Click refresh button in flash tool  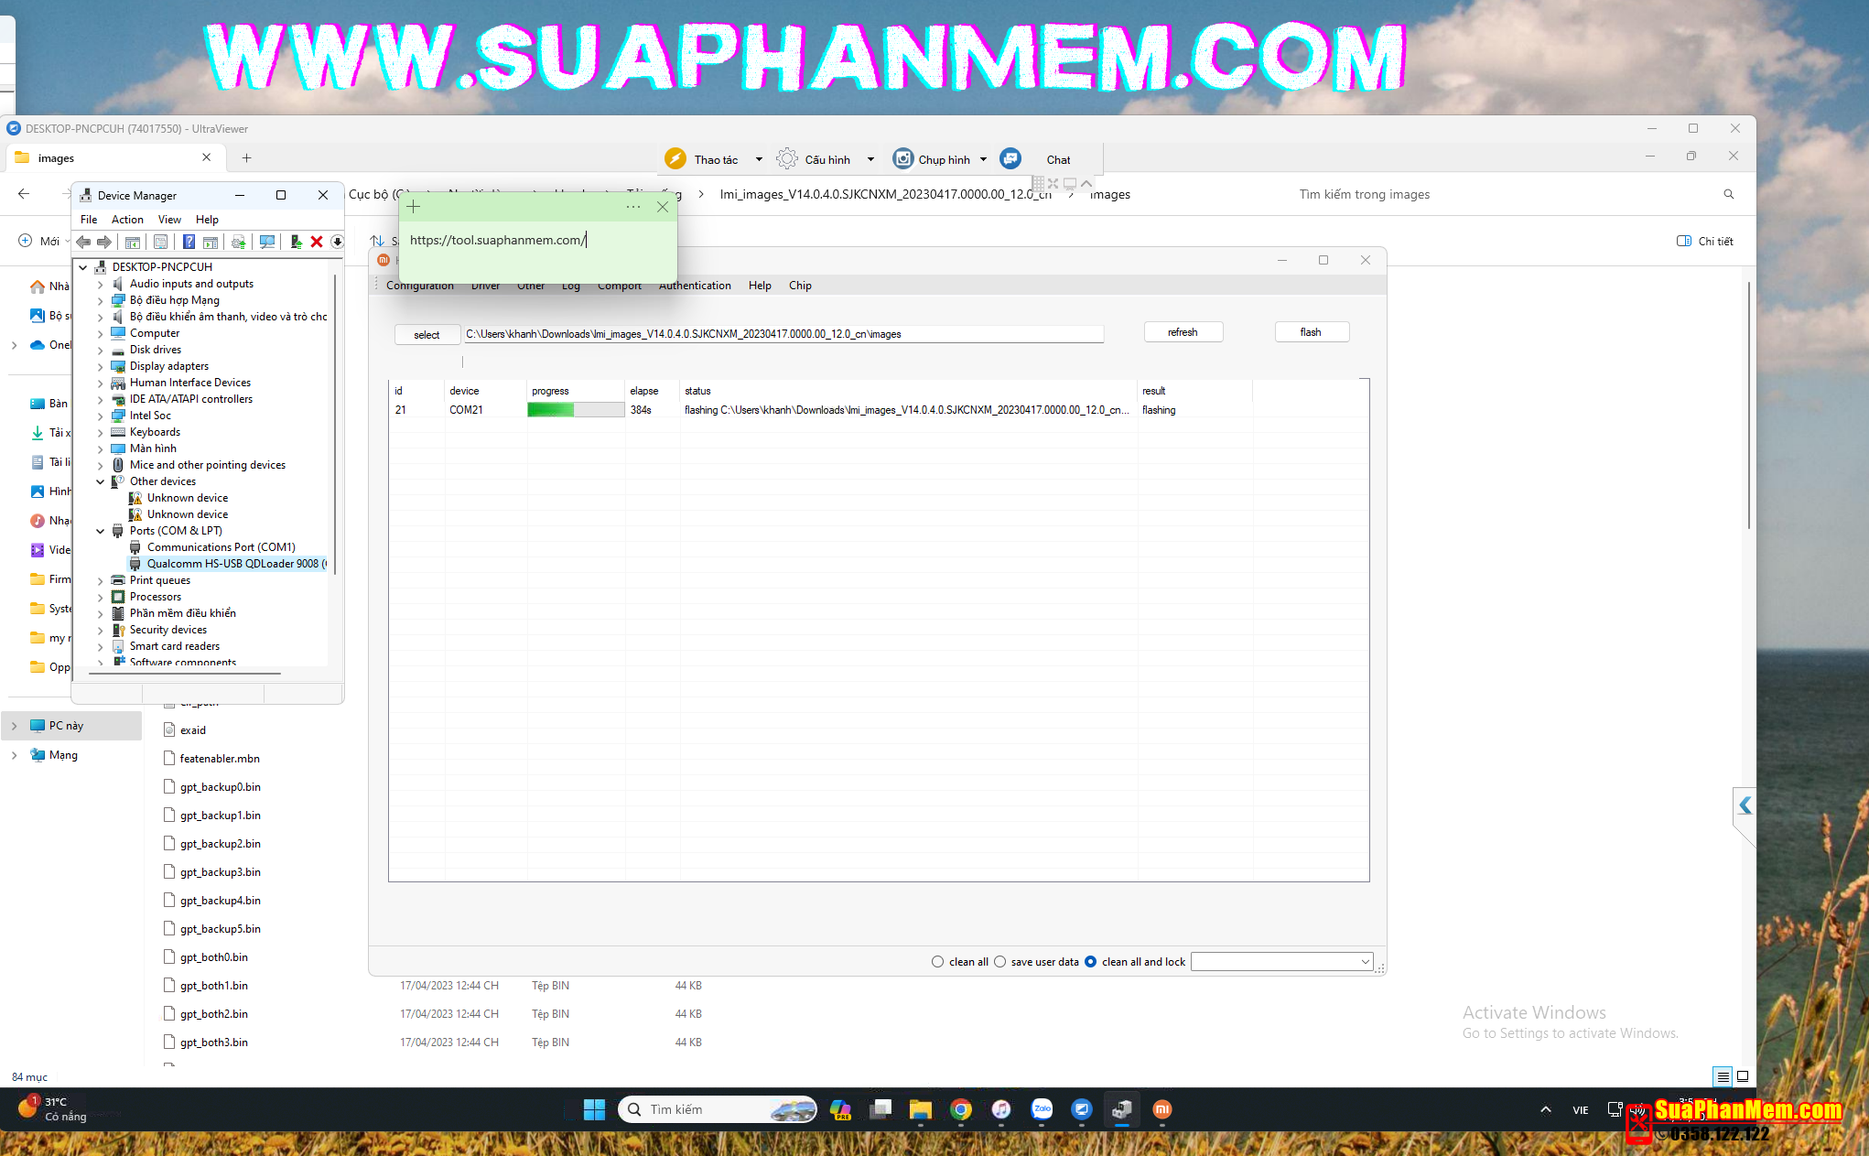tap(1180, 332)
